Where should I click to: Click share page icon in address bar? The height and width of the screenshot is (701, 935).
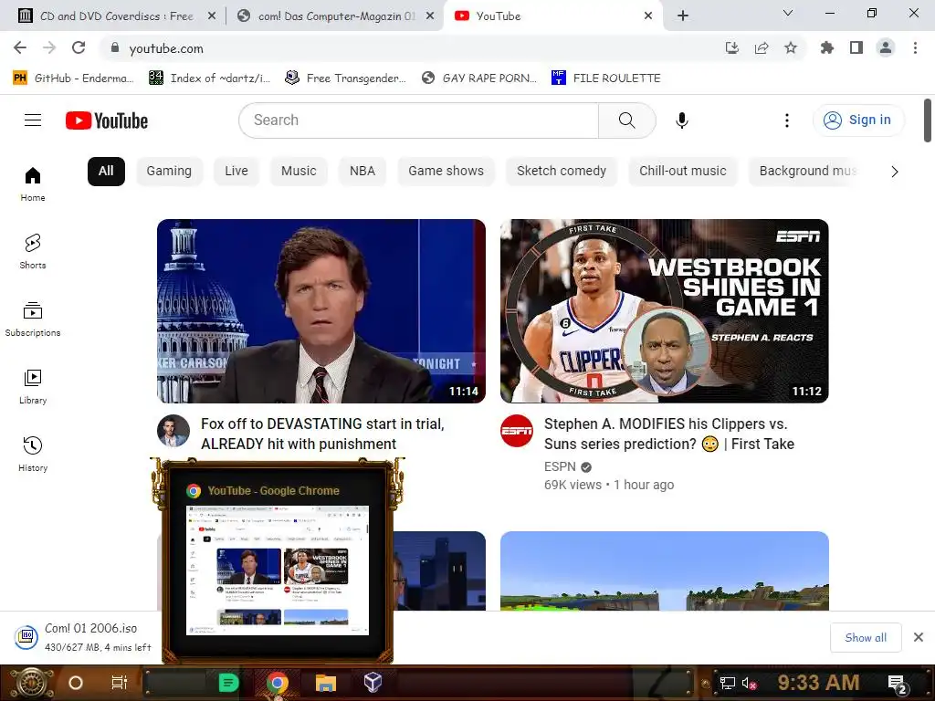point(762,47)
